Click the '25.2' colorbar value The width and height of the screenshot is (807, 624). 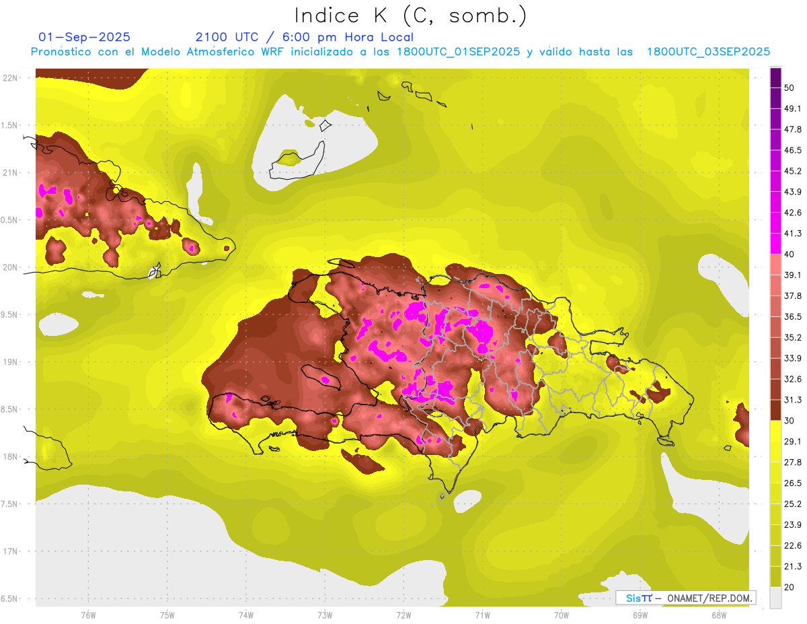793,504
